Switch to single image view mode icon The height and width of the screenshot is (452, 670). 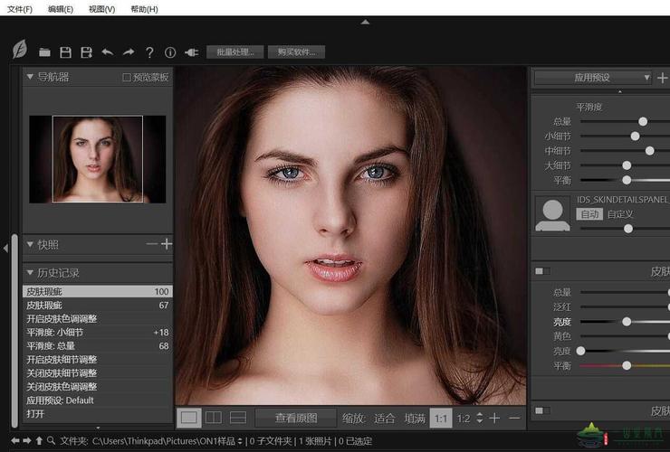(189, 418)
